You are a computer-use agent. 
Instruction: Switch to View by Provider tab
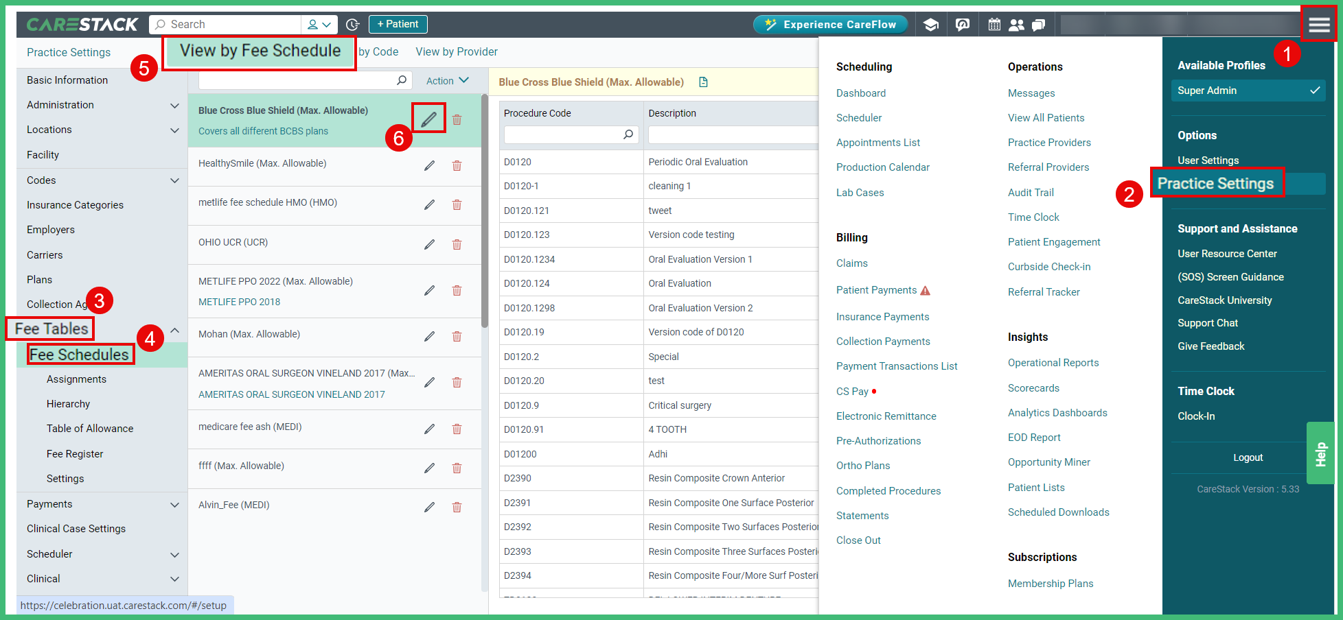pyautogui.click(x=457, y=52)
